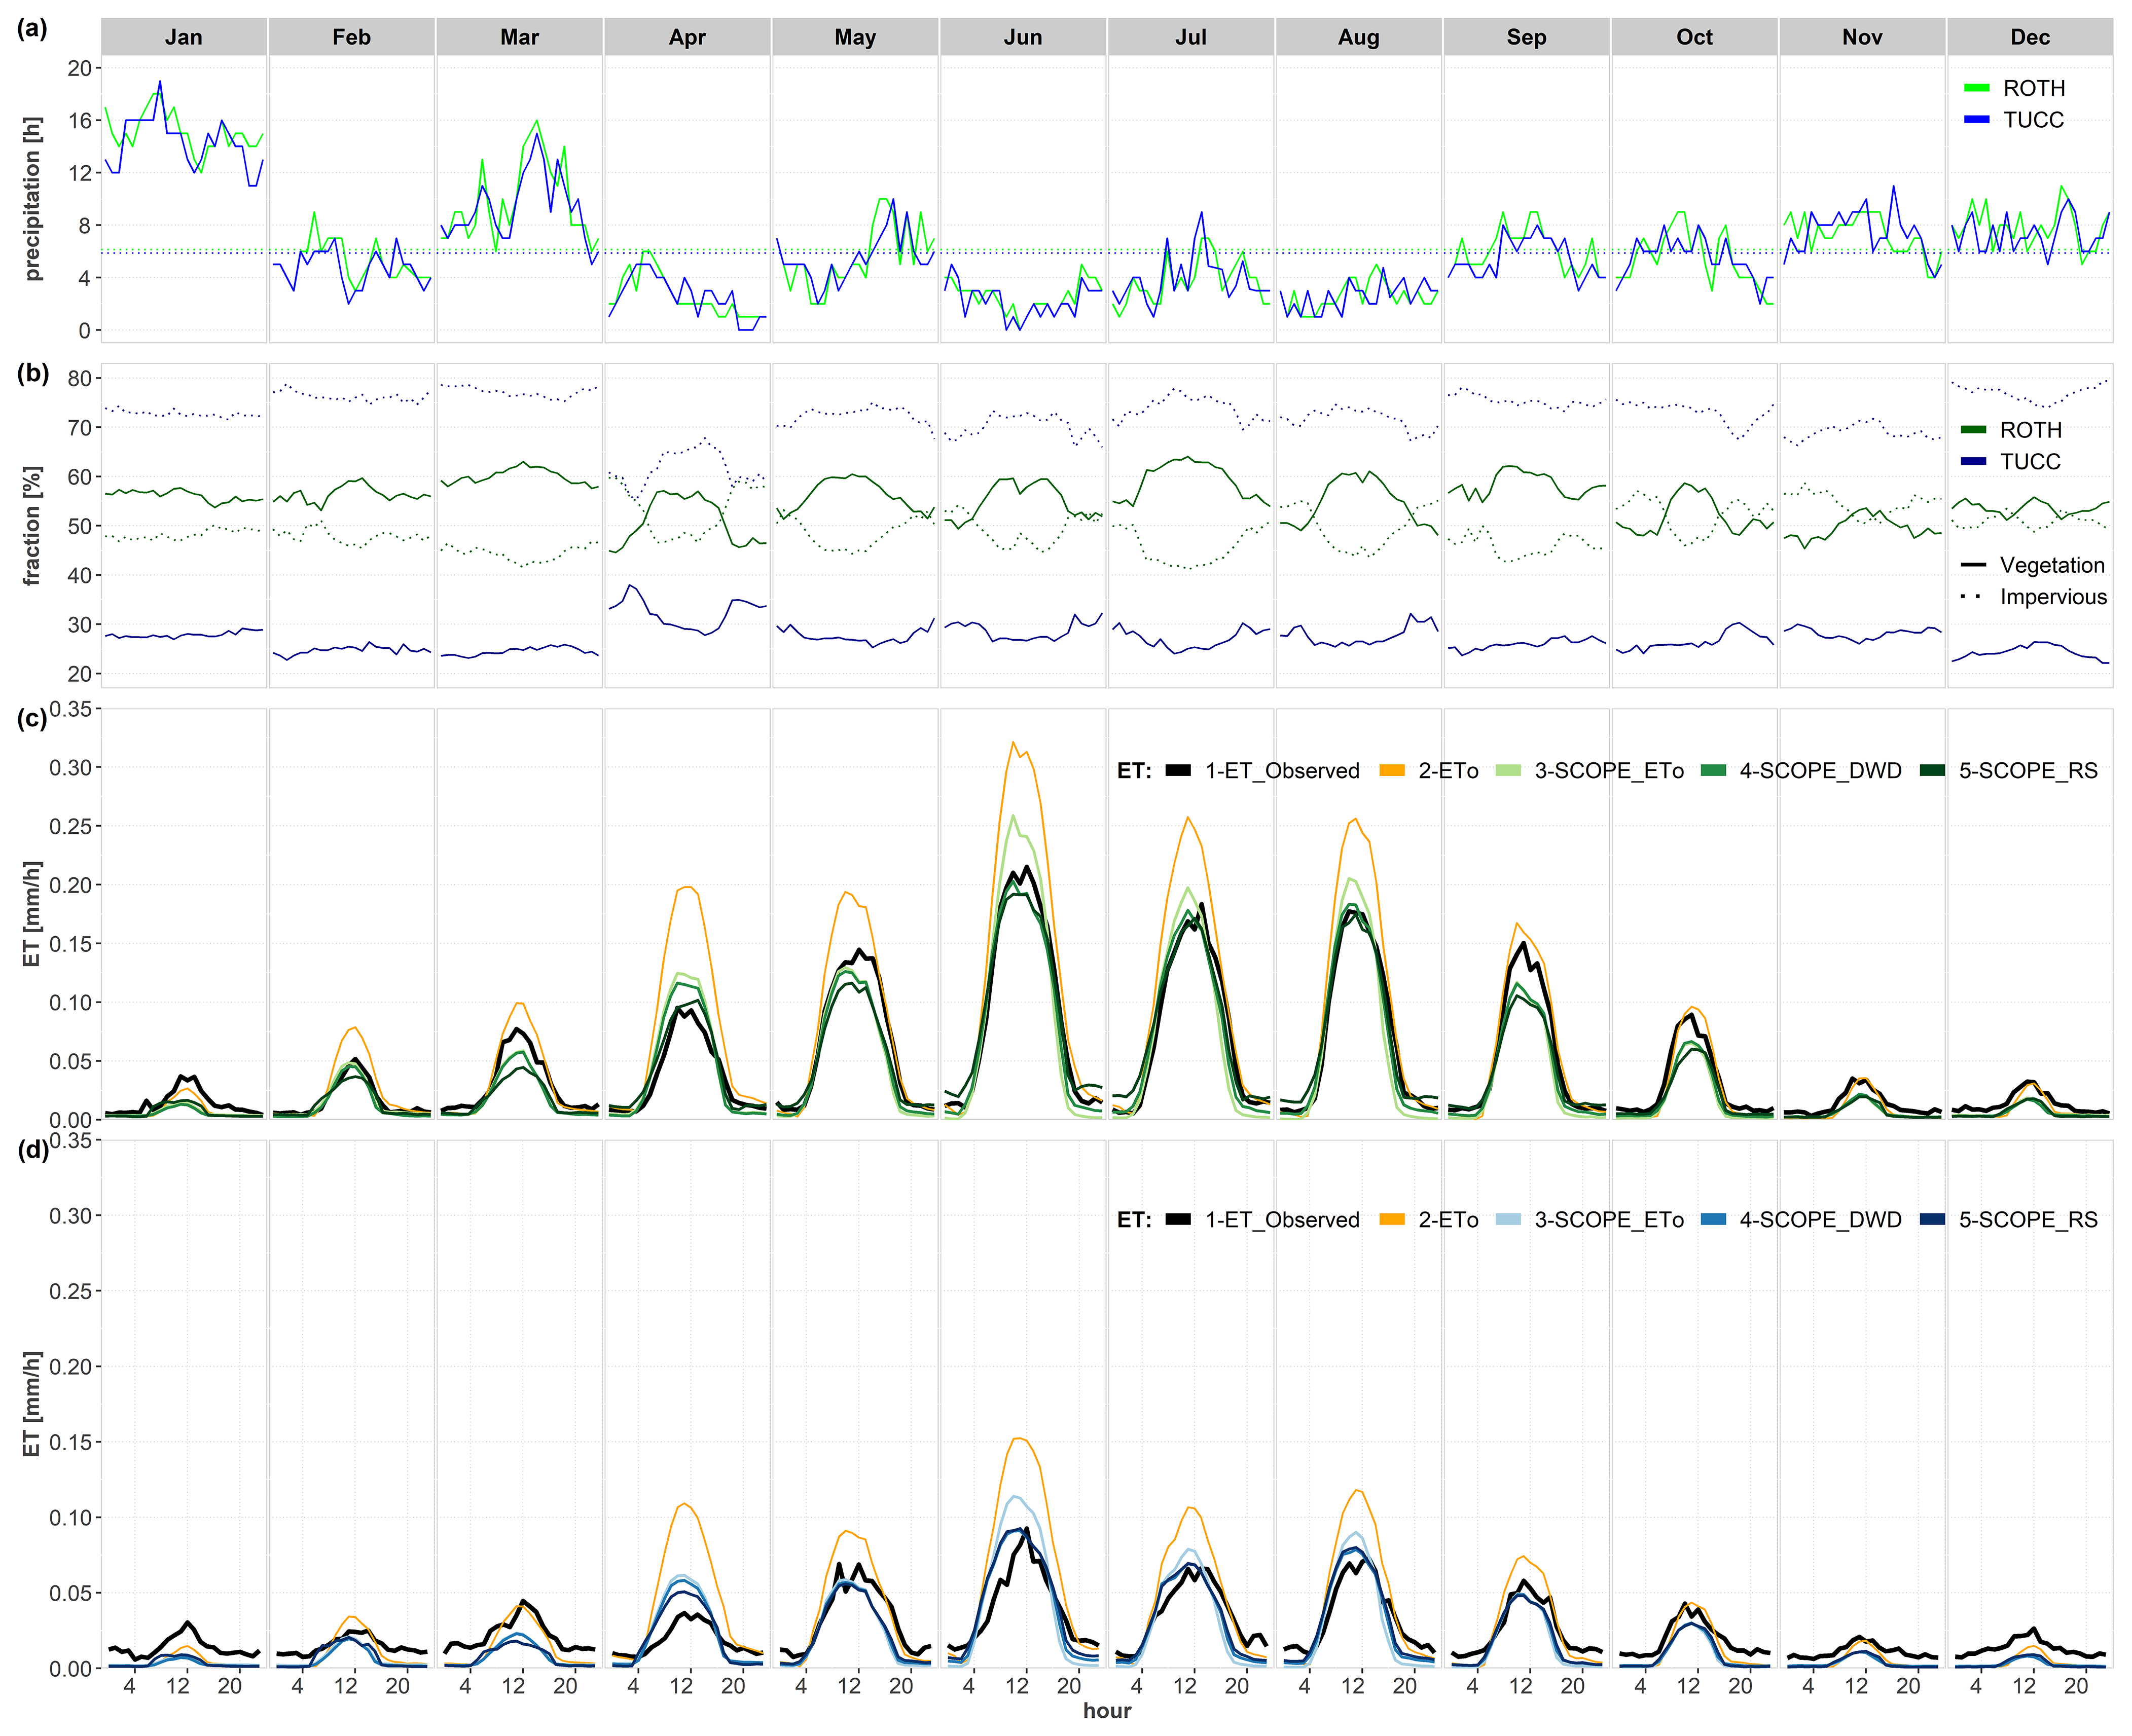Click black 1-ET_Observed swatch in panel c

click(x=1178, y=770)
